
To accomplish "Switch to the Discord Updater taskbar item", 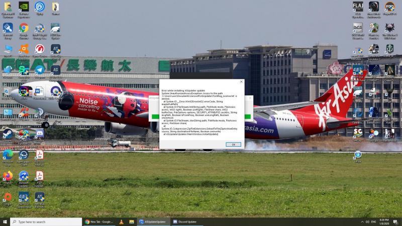I will tap(186, 222).
